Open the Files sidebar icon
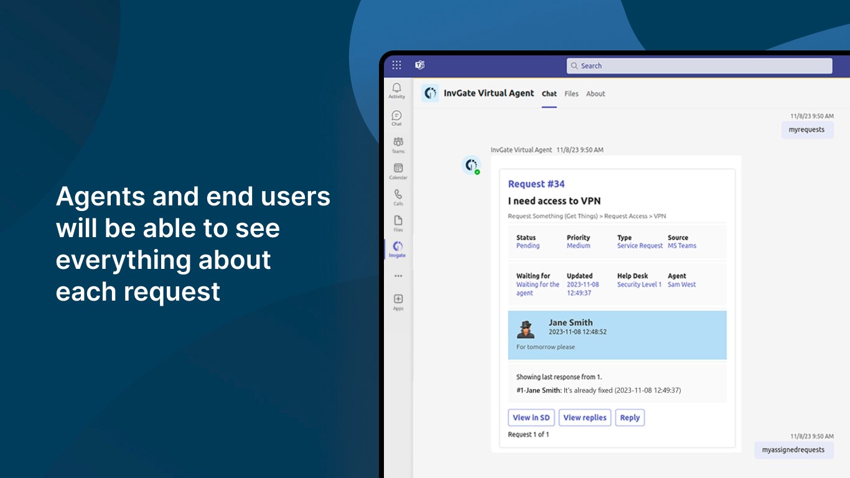Screen dimensions: 850x478 [x=398, y=223]
